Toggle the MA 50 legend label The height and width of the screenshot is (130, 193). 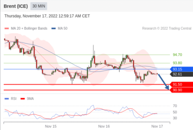pos(63,28)
